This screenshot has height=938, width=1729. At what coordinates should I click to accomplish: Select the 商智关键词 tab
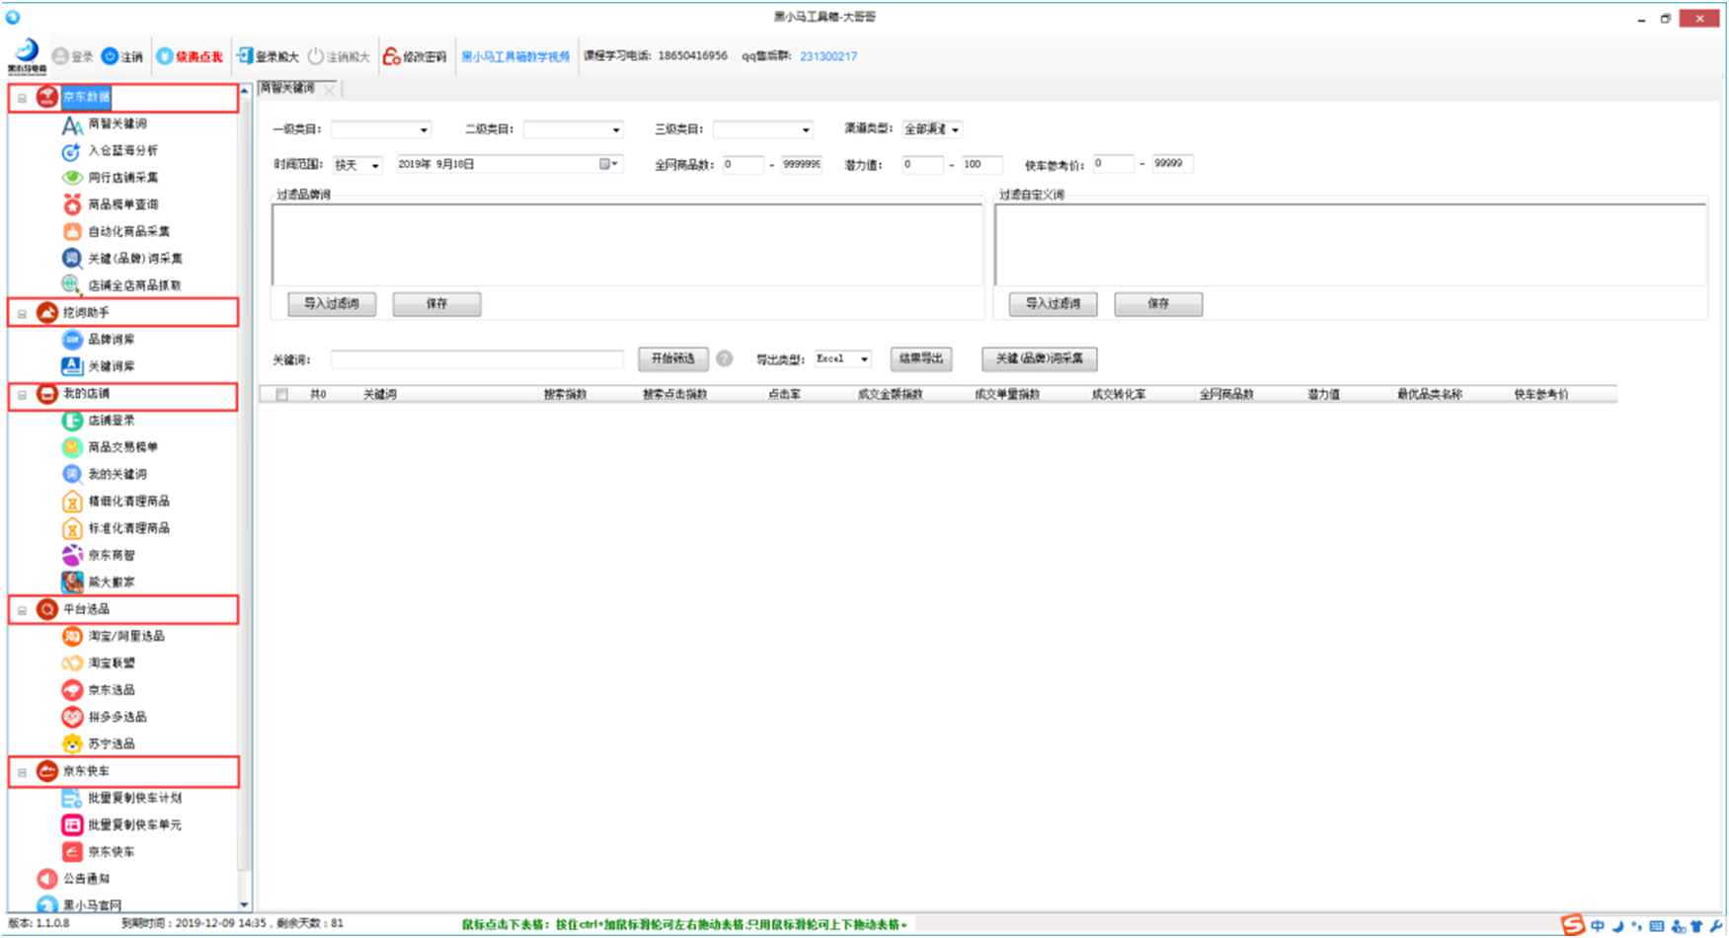[287, 88]
